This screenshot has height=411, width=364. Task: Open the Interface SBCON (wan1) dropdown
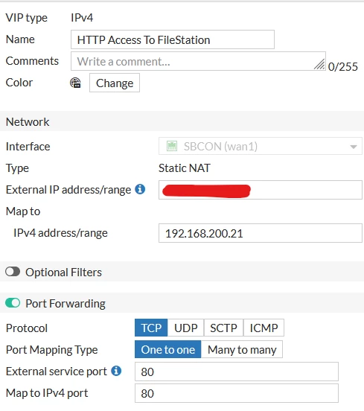pos(261,146)
